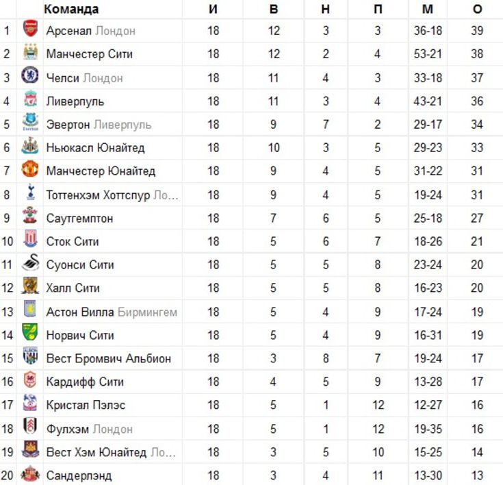This screenshot has width=503, height=485.
Task: Click the Arsenal club crest icon
Action: (30, 28)
